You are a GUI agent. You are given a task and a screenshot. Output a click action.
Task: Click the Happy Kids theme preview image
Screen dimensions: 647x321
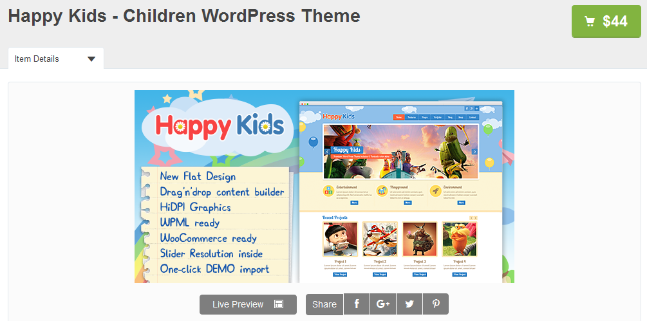324,187
